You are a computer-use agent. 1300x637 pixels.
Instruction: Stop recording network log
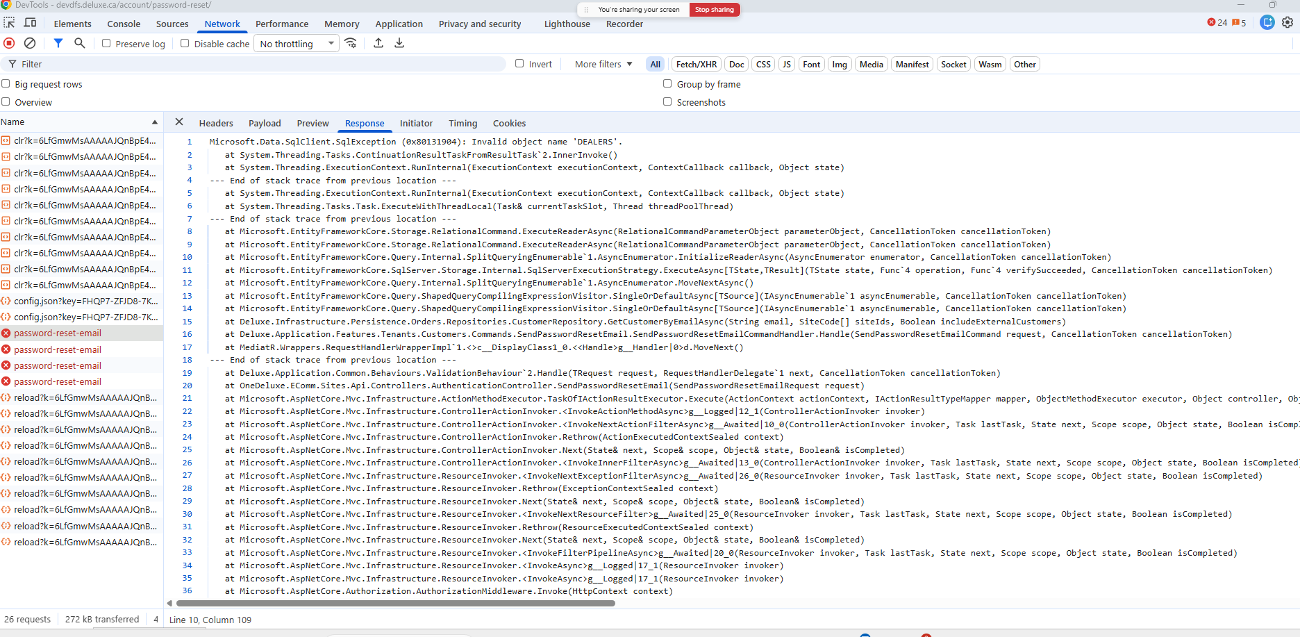(9, 43)
